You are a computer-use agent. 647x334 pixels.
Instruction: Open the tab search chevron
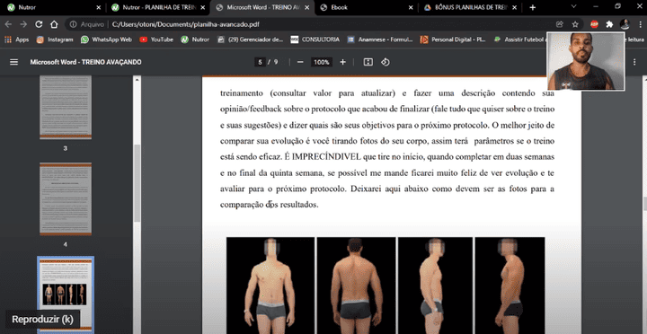pos(573,7)
